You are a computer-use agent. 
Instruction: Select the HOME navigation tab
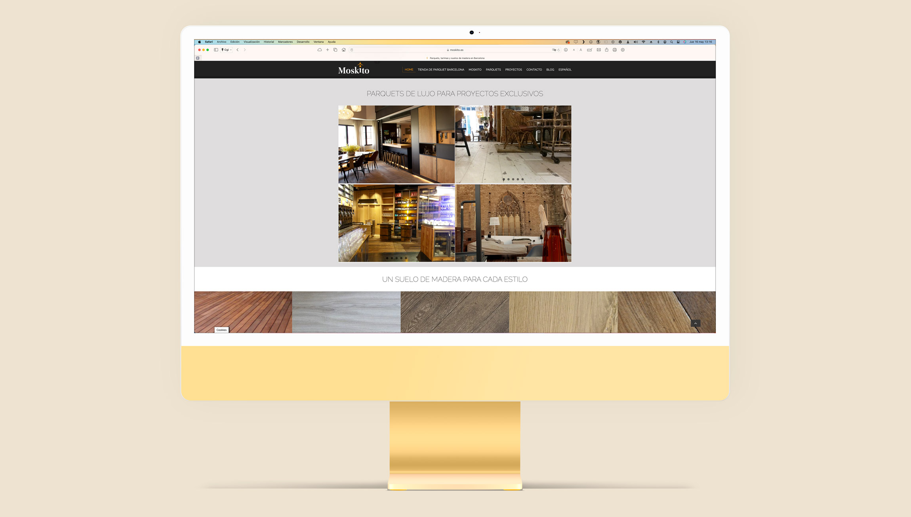click(409, 70)
